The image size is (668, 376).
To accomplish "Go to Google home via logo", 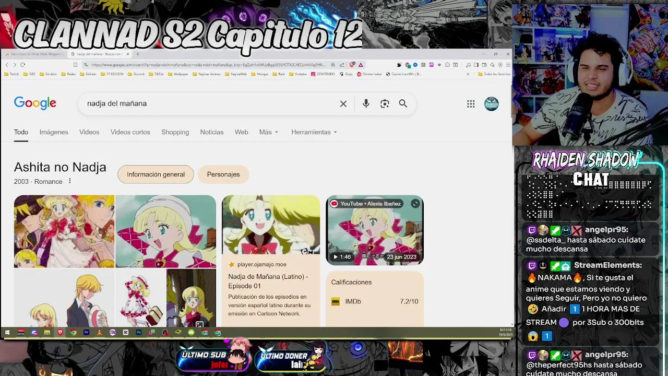I will click(x=35, y=103).
